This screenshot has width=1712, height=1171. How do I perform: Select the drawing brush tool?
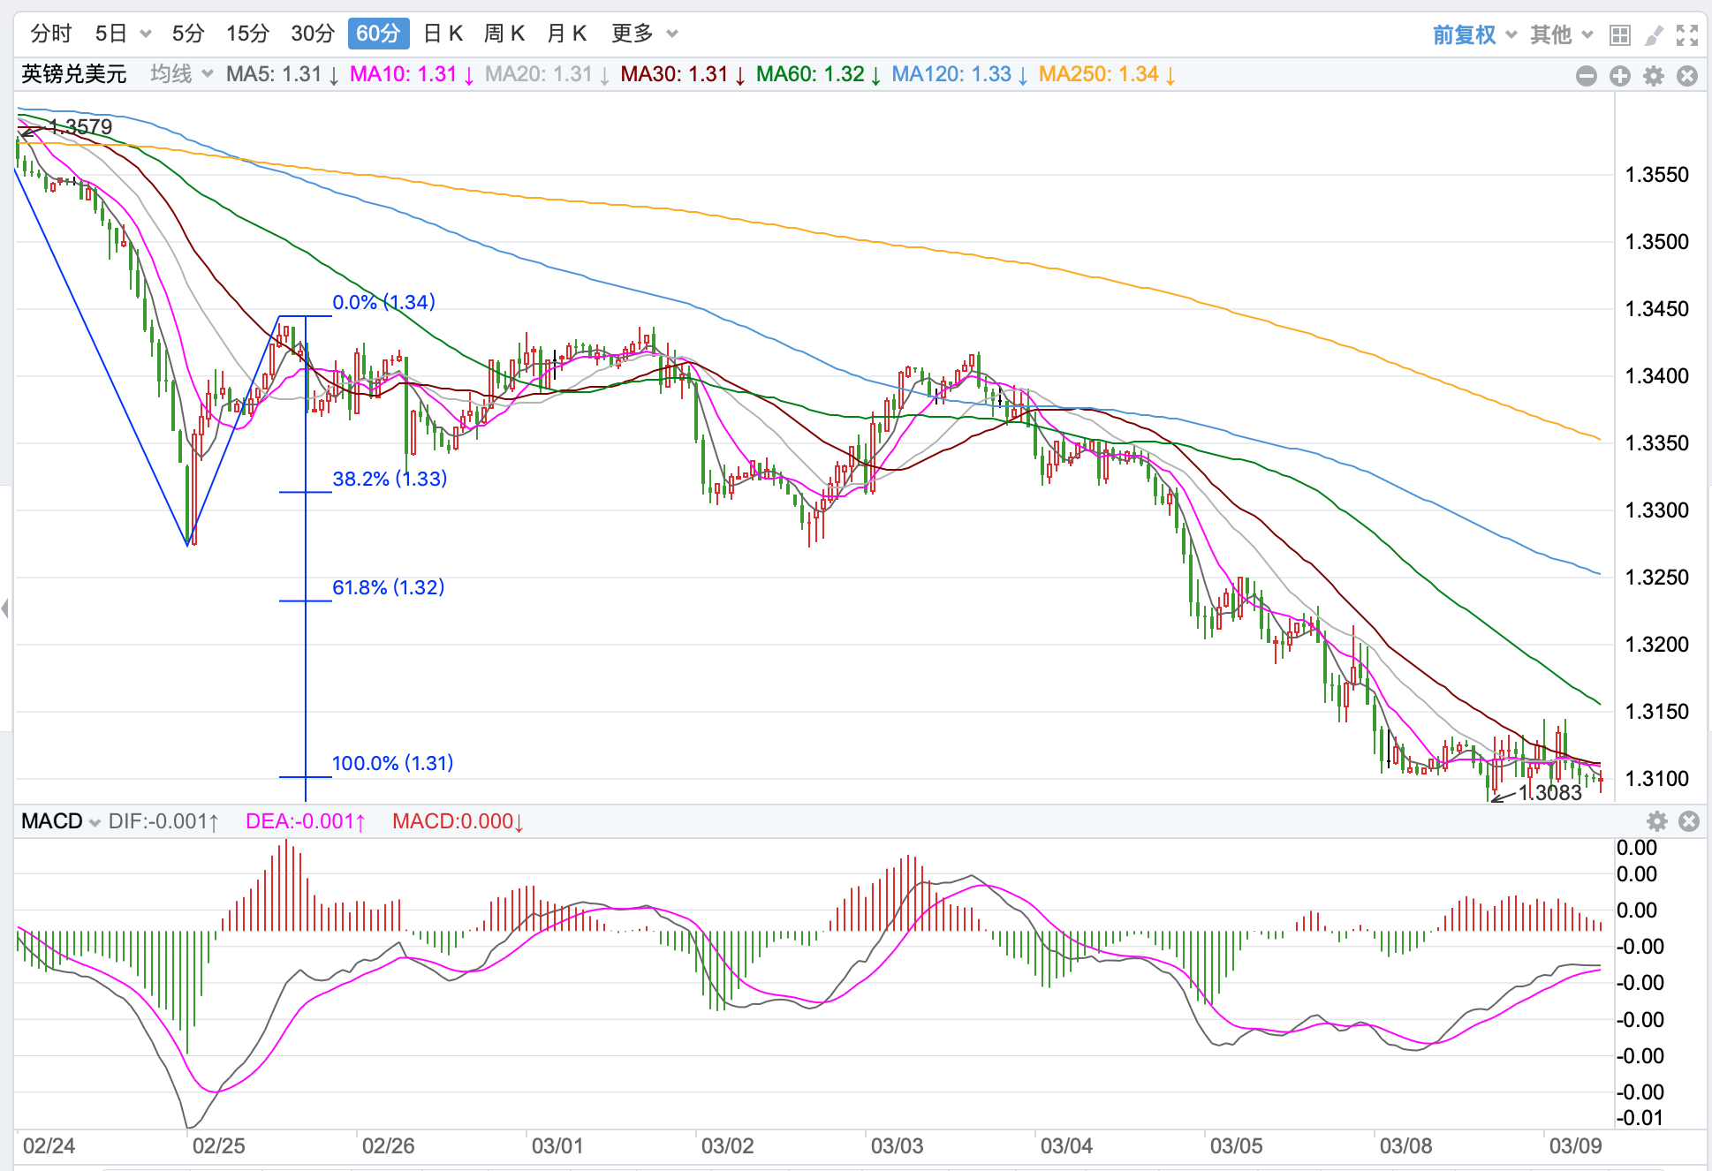click(1653, 34)
